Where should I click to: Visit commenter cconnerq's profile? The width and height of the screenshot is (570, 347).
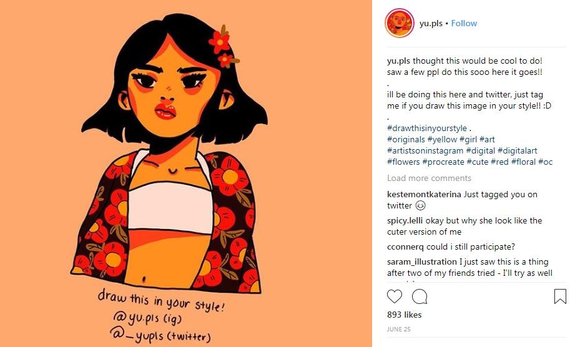tap(405, 247)
